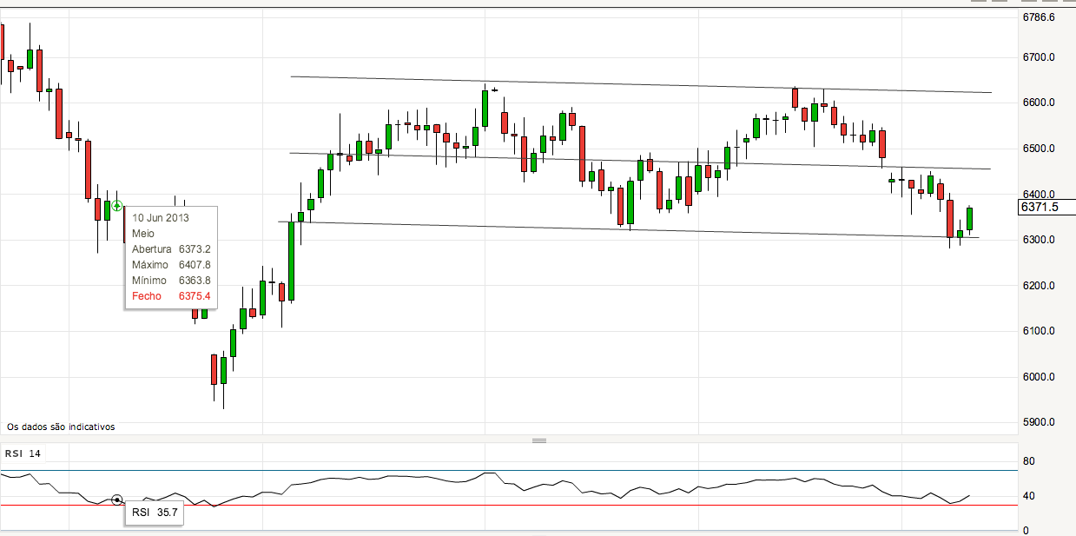Click the 40 level on RSI axis
1076x536 pixels.
[1028, 496]
